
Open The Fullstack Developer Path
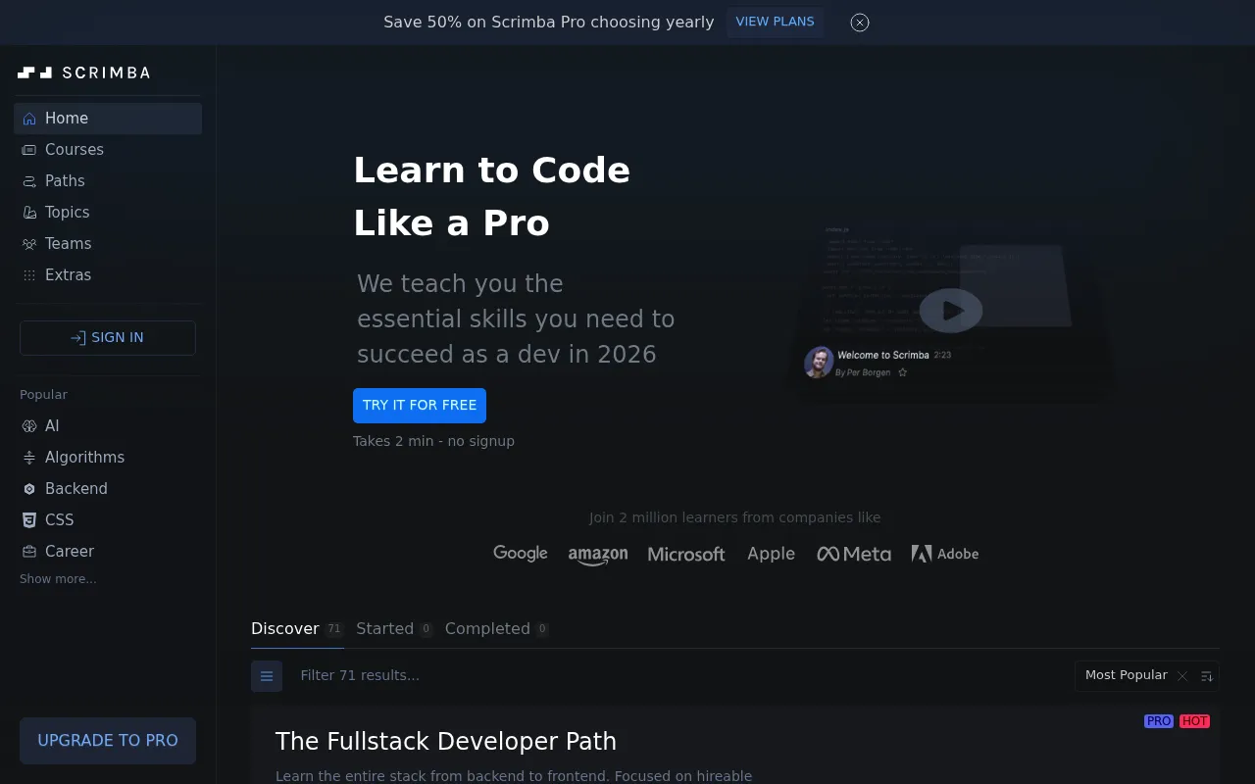click(x=446, y=742)
